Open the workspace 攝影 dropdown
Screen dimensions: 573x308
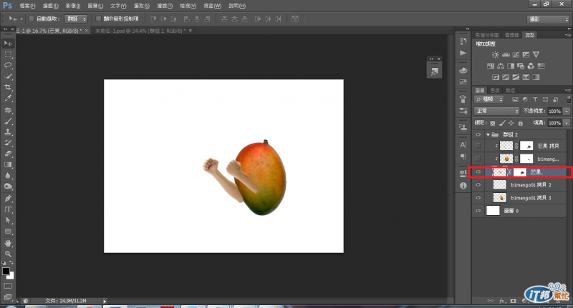tap(548, 19)
